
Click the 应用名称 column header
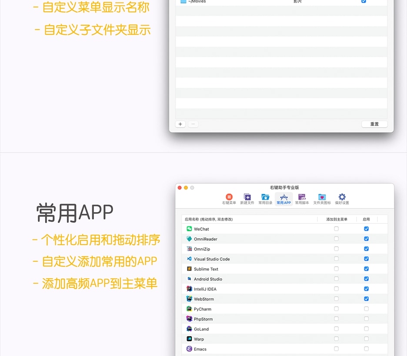pos(208,219)
